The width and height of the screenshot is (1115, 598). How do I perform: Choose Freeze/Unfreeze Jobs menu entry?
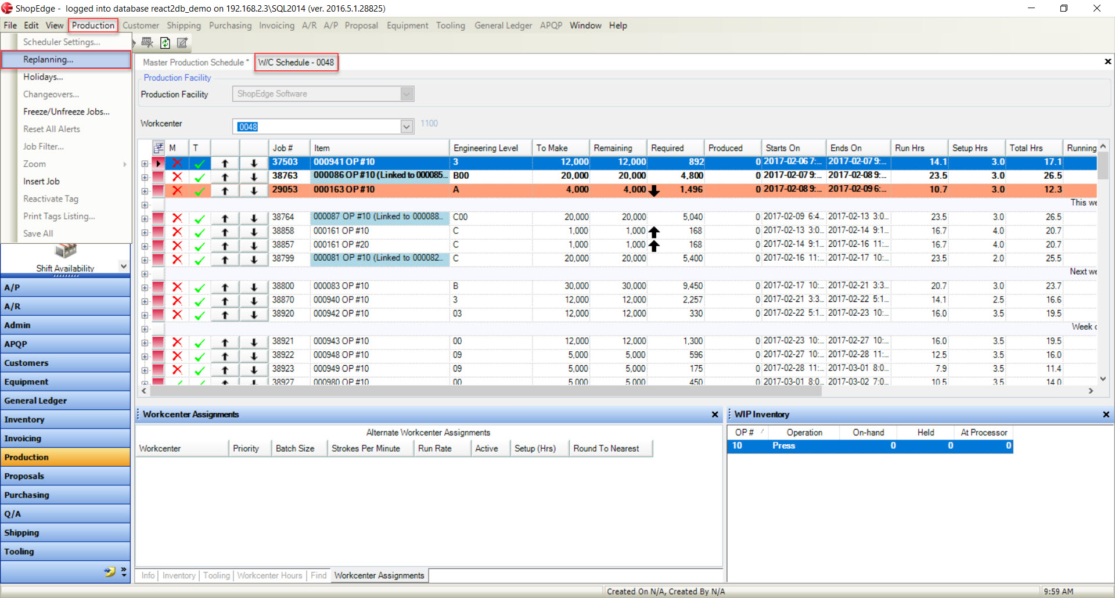66,111
